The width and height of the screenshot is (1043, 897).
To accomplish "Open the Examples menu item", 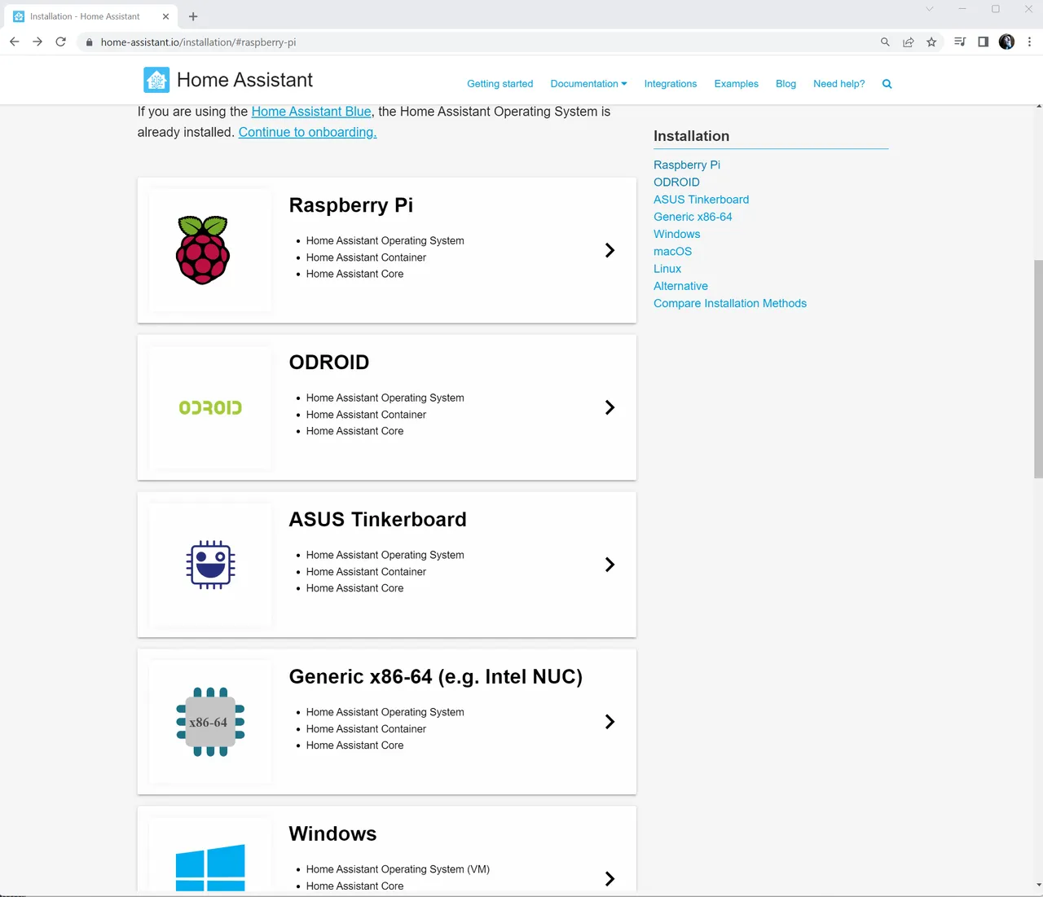I will [737, 84].
